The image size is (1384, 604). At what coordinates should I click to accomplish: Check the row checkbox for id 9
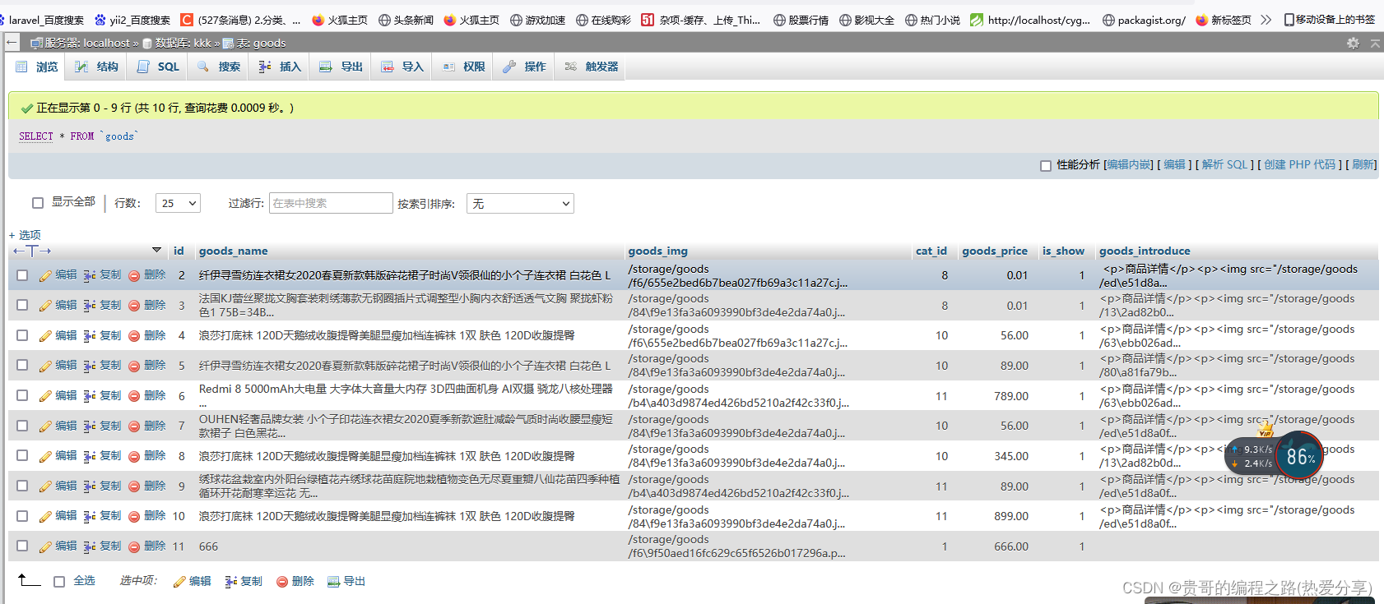22,486
